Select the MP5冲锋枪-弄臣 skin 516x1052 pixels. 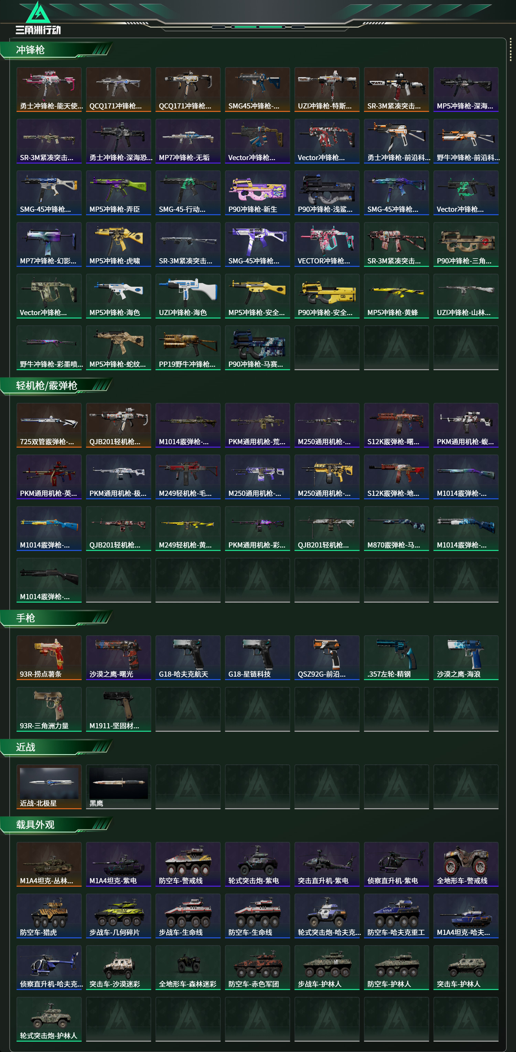tap(118, 193)
